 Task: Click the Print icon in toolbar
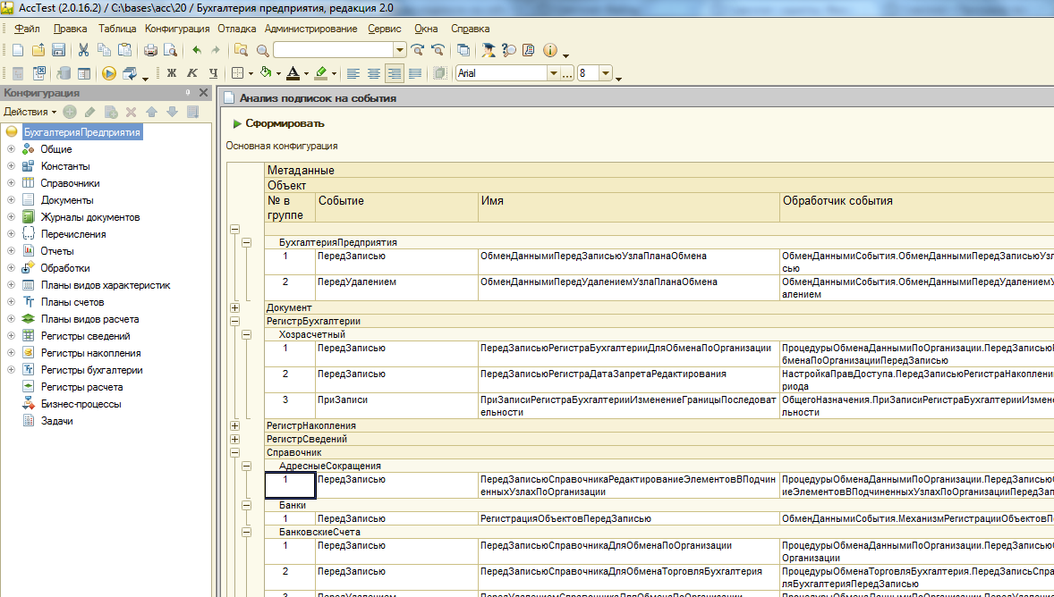[150, 50]
